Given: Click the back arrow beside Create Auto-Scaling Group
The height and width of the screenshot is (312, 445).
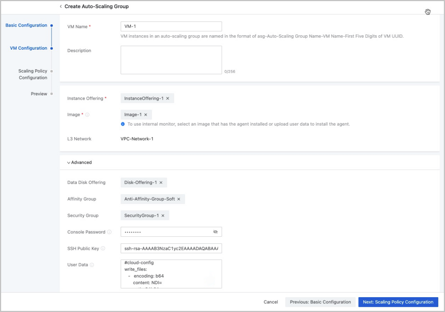Looking at the screenshot, I should pos(61,7).
